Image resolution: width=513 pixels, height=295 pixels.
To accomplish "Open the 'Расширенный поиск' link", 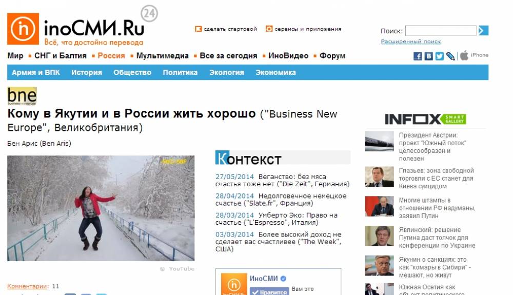I will click(410, 42).
